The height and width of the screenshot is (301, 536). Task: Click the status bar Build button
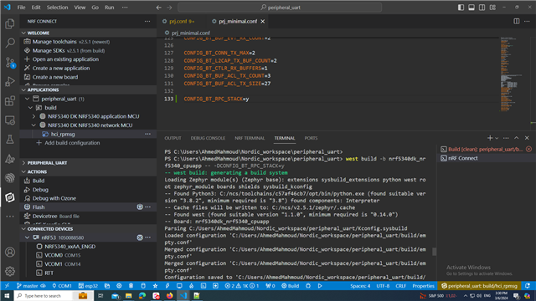click(x=290, y=286)
